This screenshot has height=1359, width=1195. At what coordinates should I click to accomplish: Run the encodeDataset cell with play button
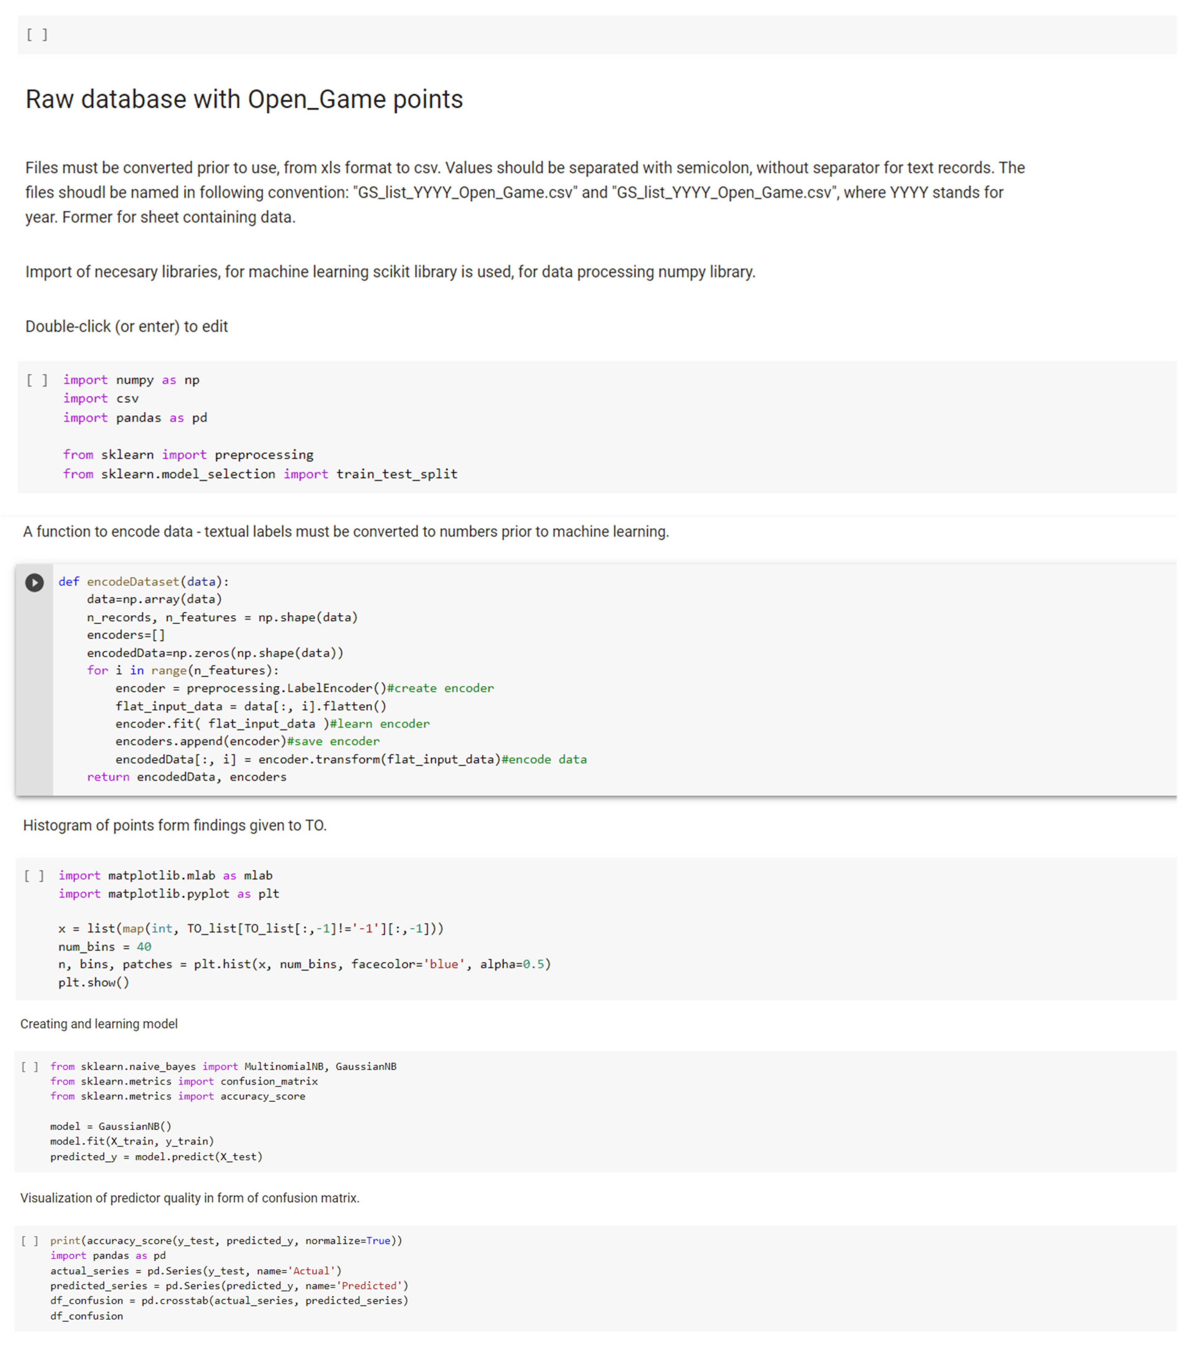(35, 583)
